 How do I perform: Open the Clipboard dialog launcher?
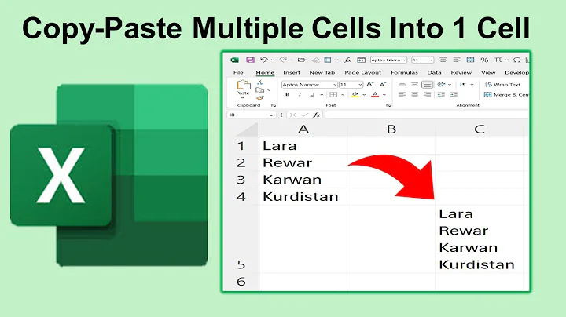274,106
